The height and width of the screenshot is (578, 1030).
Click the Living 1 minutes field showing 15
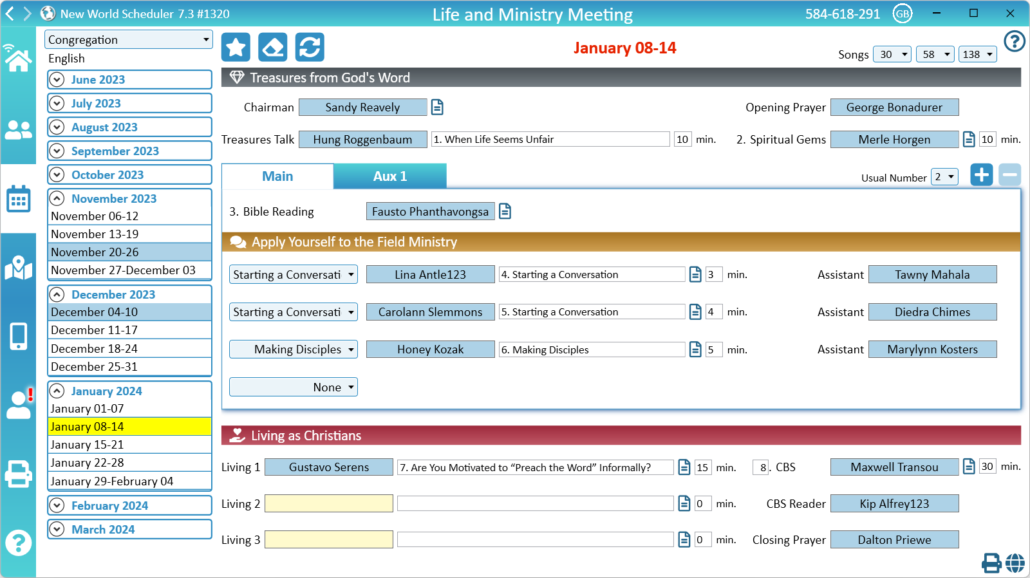(x=703, y=467)
